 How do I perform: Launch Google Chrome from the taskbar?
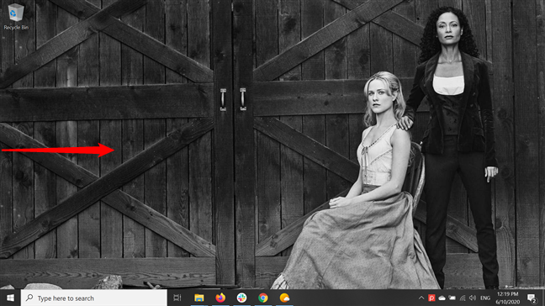coord(263,298)
